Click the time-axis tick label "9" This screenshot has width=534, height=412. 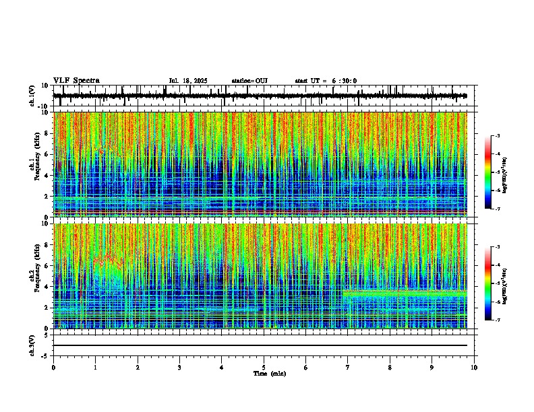click(432, 368)
